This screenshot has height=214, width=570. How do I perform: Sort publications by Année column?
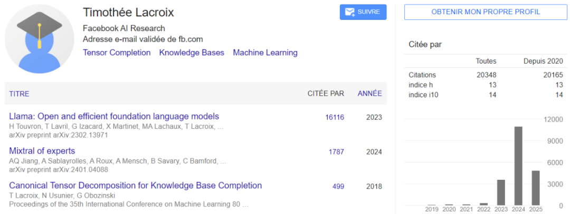point(369,94)
